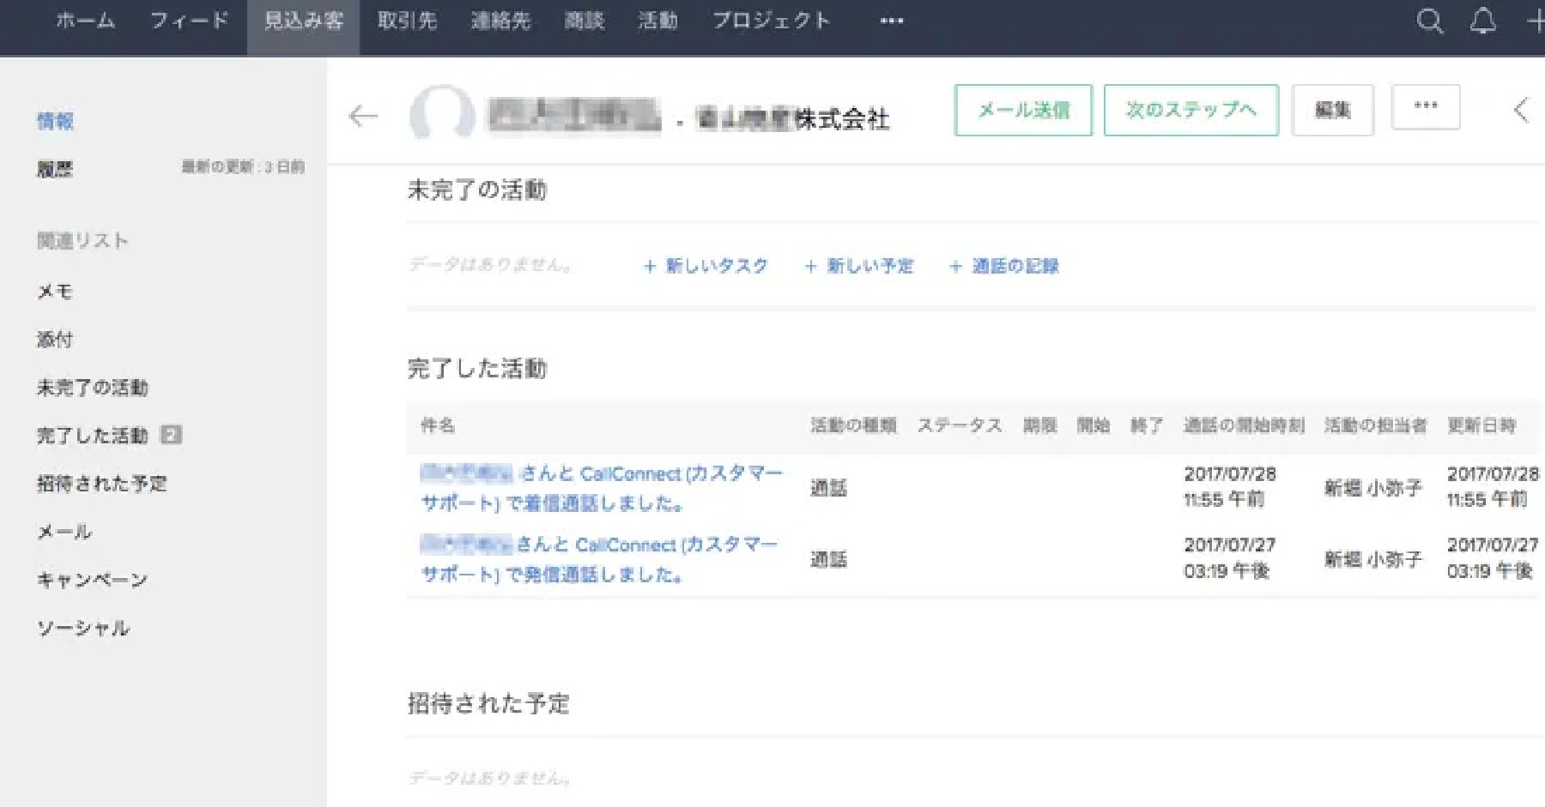Collapse panel with right-side chevron

pyautogui.click(x=1521, y=109)
